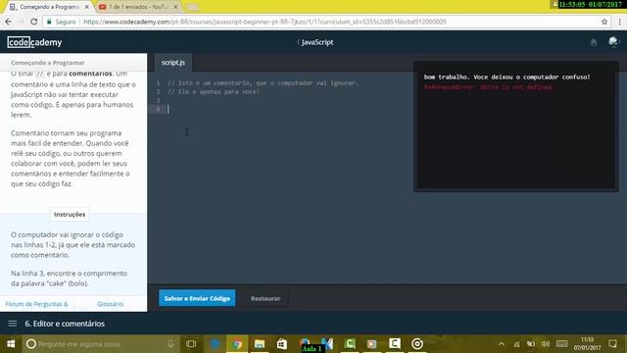Click 'bom trabalho' console output line

[x=507, y=76]
